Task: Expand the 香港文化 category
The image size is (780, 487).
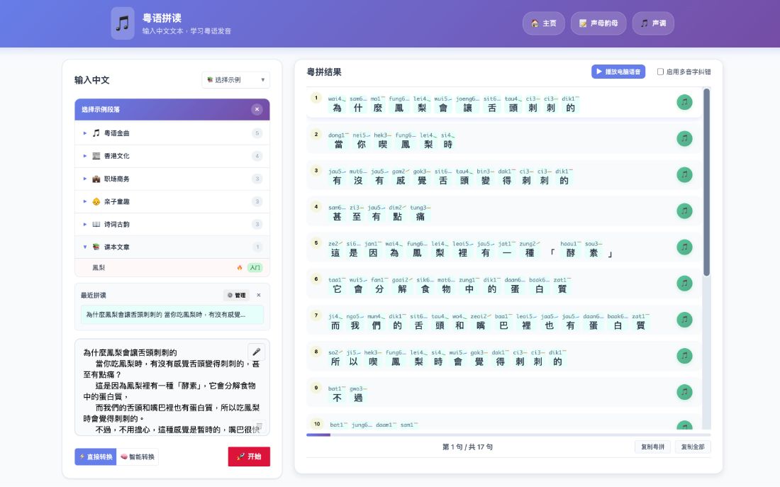Action: 172,156
